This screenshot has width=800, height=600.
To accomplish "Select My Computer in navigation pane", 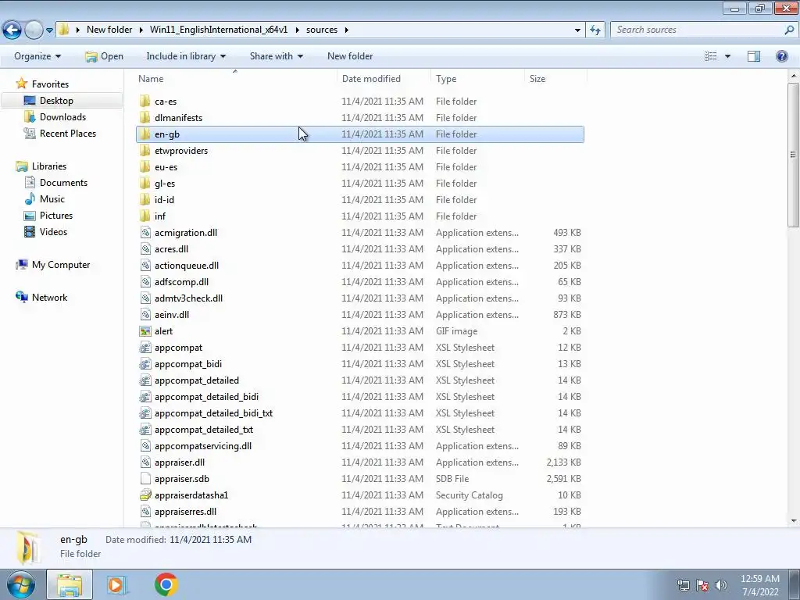I will [x=61, y=265].
